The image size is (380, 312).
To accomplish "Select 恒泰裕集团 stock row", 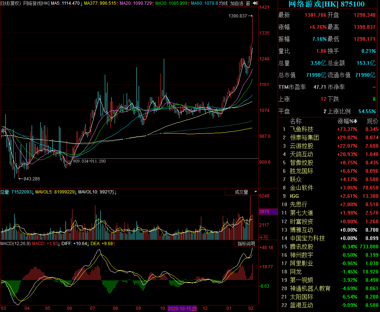I will [329, 137].
